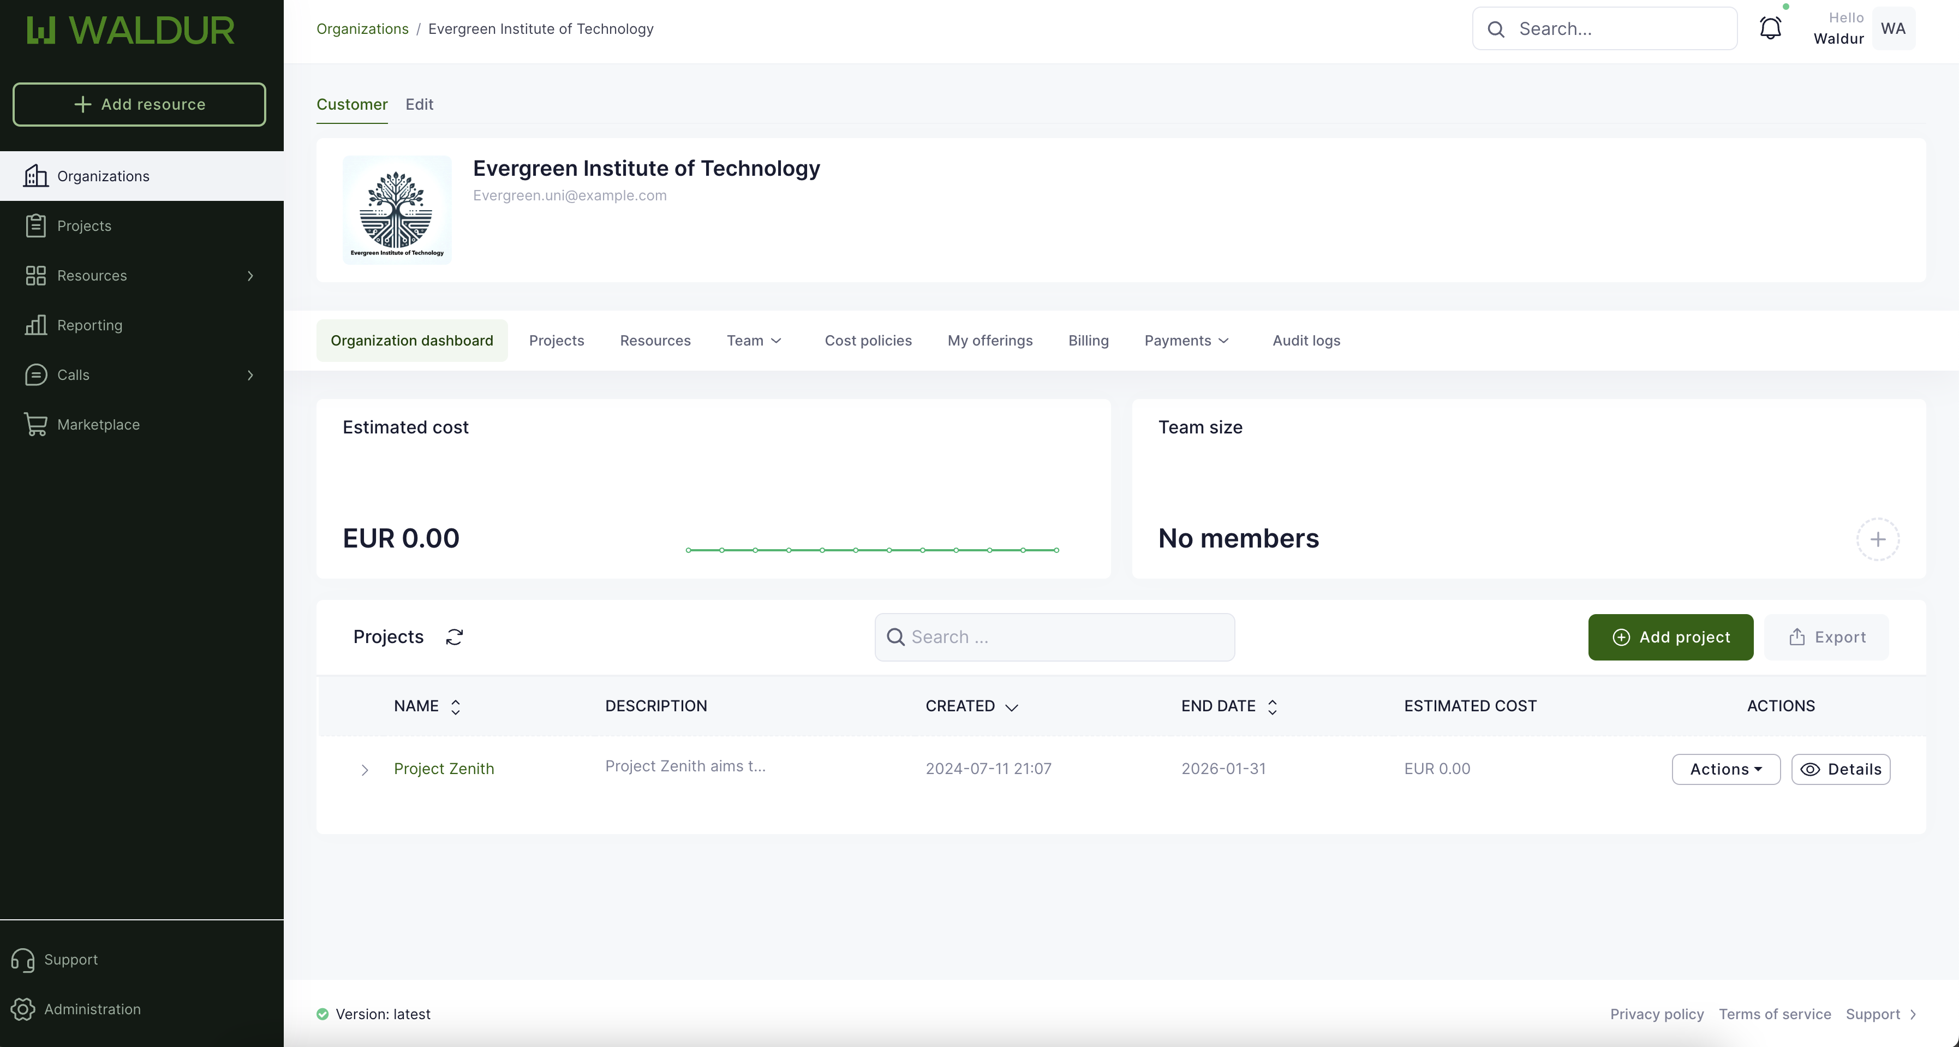Refresh the Projects table

click(x=454, y=637)
